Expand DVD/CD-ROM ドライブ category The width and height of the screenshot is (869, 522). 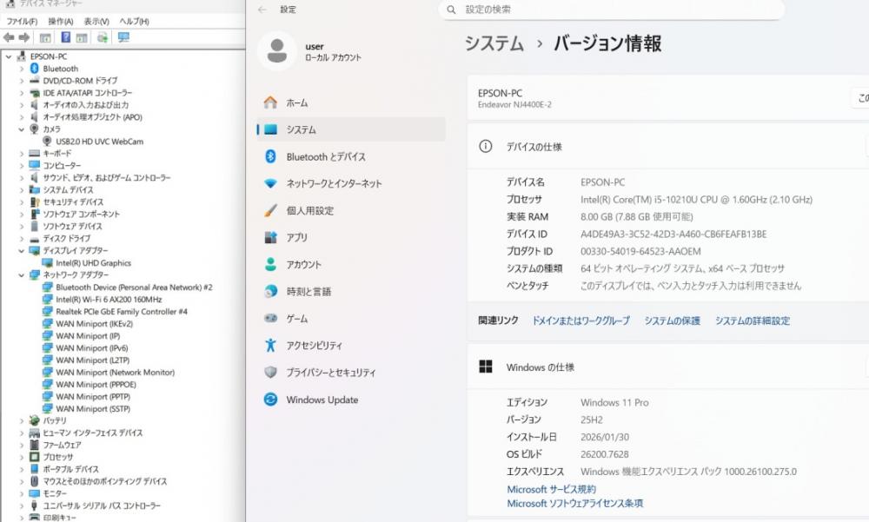(22, 81)
